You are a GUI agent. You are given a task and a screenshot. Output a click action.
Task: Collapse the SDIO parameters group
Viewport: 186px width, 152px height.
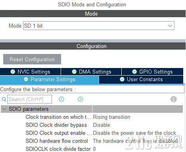click(4, 109)
